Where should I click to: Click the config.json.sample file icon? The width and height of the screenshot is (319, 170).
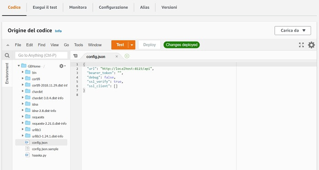[27, 149]
